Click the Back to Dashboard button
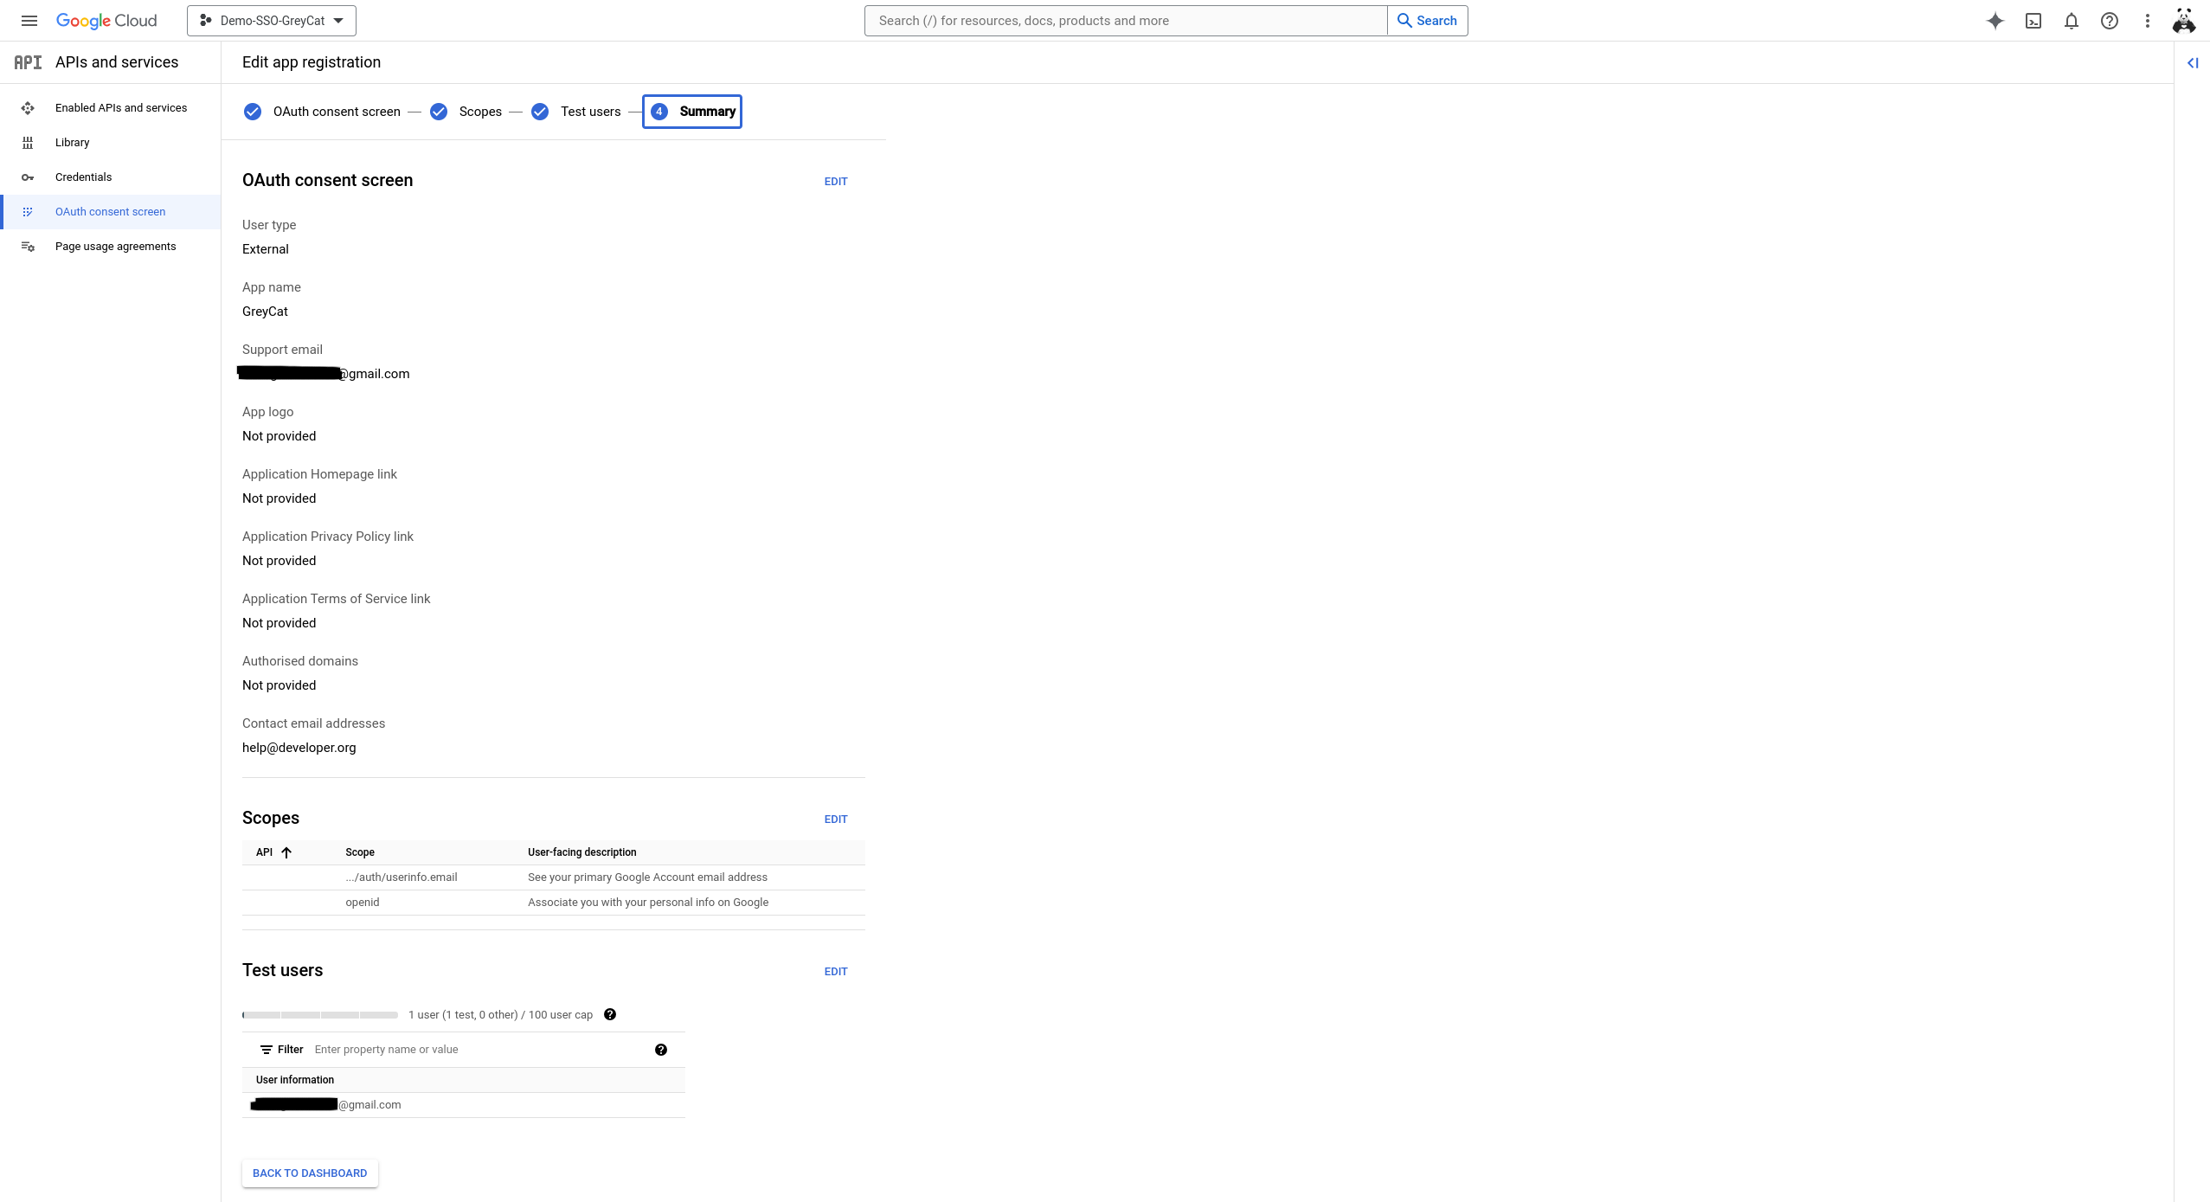The width and height of the screenshot is (2210, 1202). click(x=310, y=1173)
